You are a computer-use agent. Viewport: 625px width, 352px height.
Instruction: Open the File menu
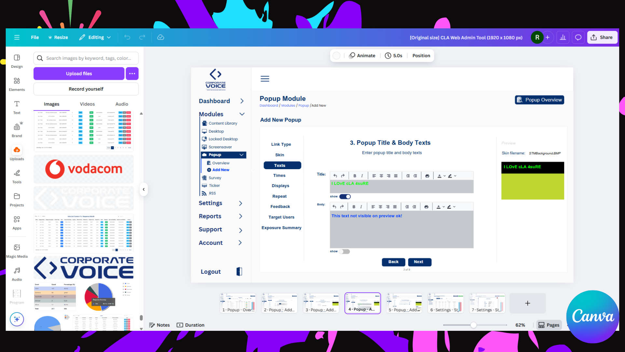pyautogui.click(x=35, y=37)
